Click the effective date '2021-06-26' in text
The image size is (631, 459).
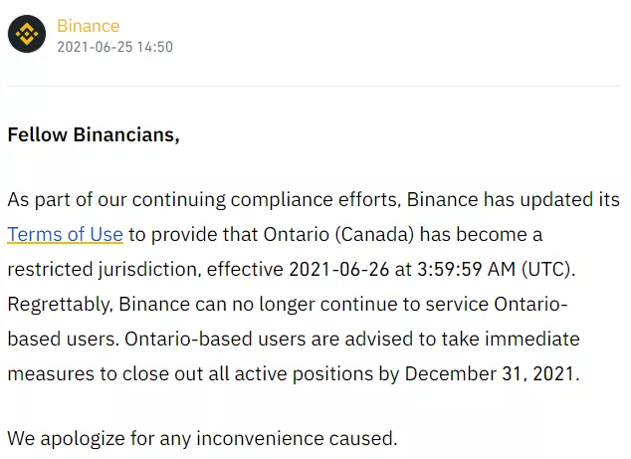pyautogui.click(x=338, y=269)
